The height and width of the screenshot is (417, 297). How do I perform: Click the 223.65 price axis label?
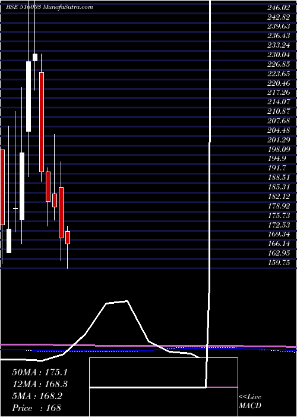pyautogui.click(x=279, y=74)
